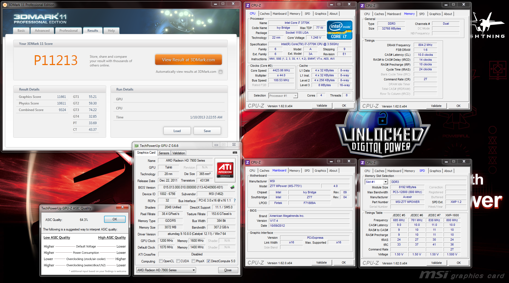This screenshot has width=509, height=283.
Task: Click the title icon of CPU-Z SPD window
Action: (363, 162)
